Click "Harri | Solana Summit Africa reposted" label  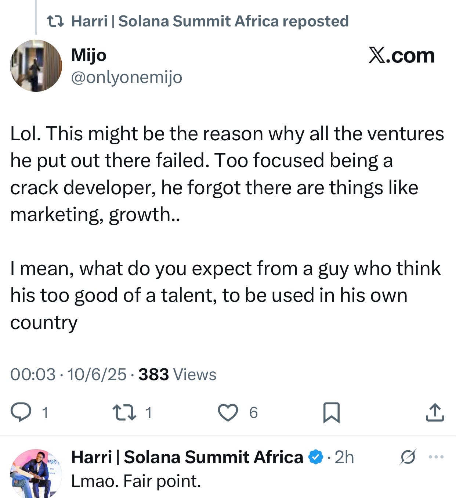tap(210, 21)
